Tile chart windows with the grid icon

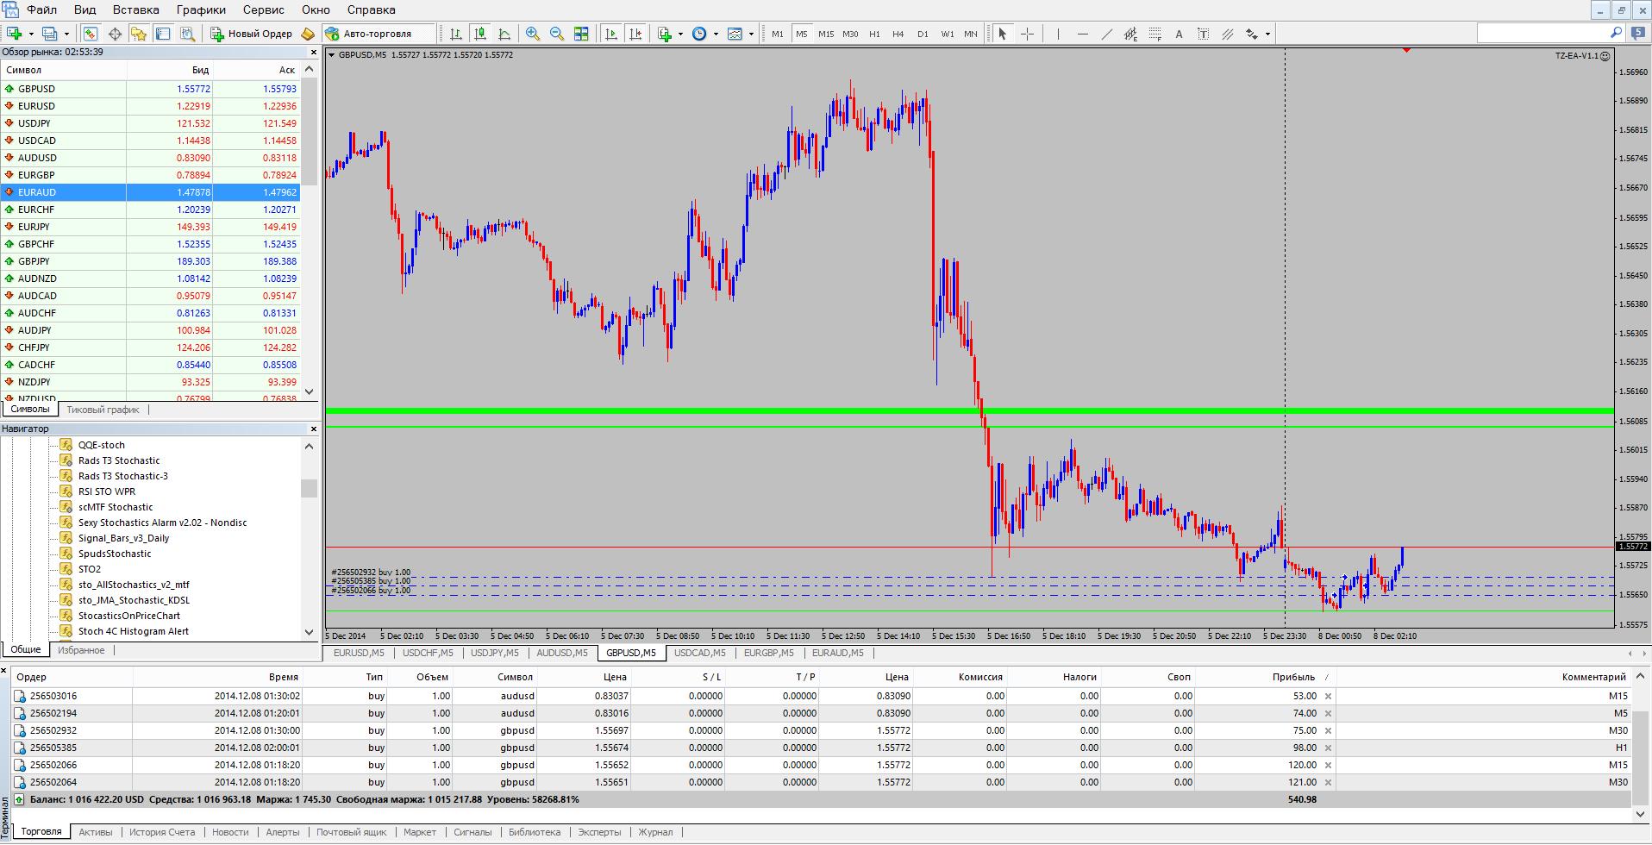point(581,34)
